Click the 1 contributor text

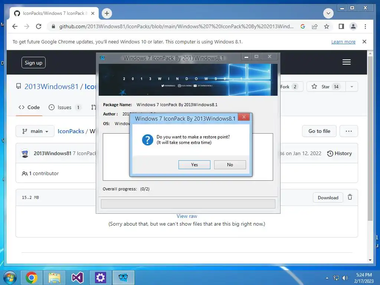pyautogui.click(x=40, y=174)
